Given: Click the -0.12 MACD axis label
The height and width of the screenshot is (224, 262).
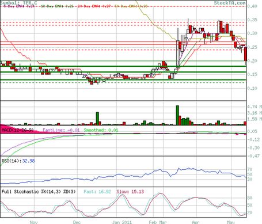Looking at the screenshot, I should pyautogui.click(x=253, y=139).
